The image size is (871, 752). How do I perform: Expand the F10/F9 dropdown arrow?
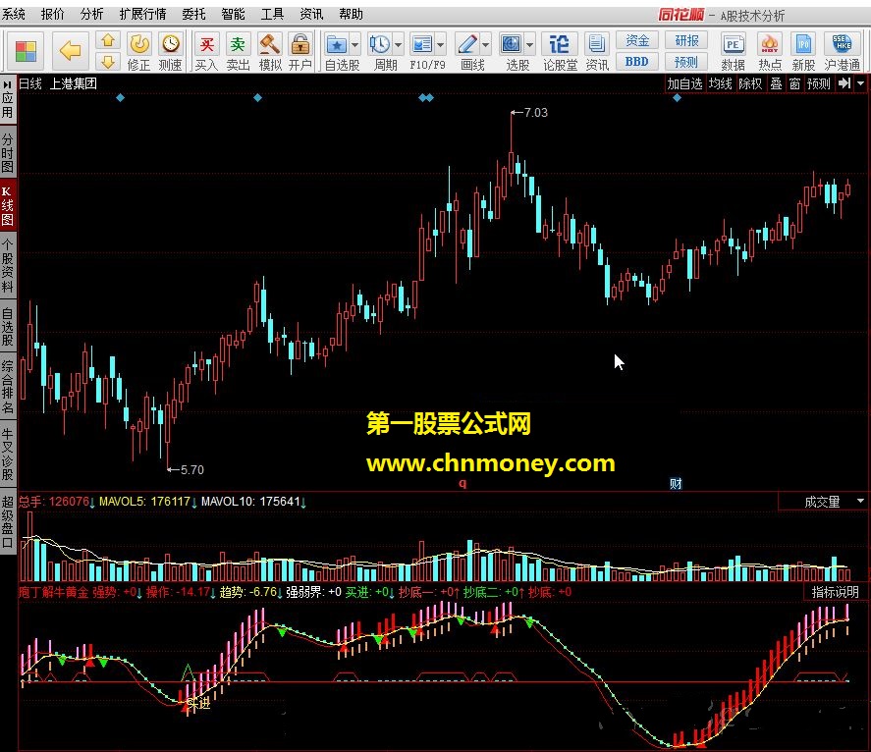(441, 44)
